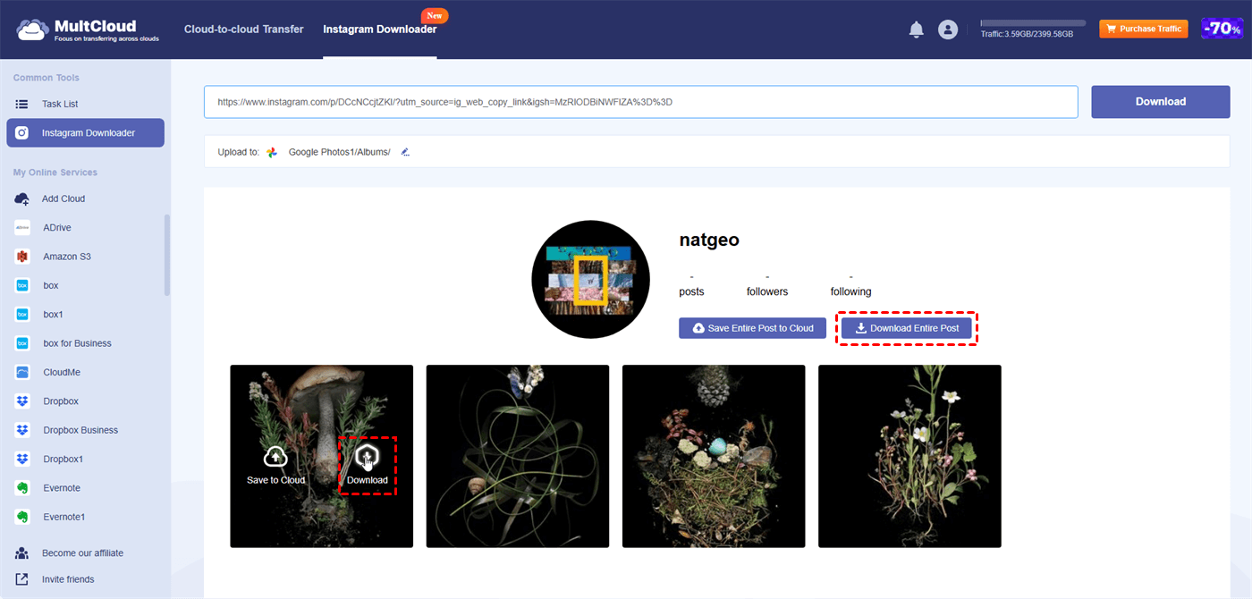Click the Instagram Downloader camera icon in sidebar

(x=22, y=133)
